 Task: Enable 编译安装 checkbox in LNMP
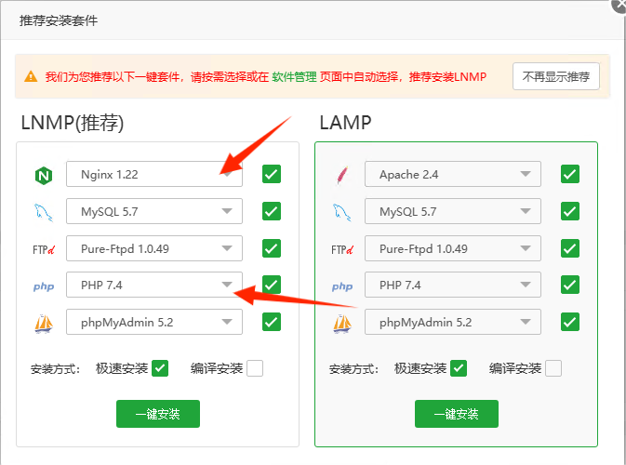tap(255, 368)
